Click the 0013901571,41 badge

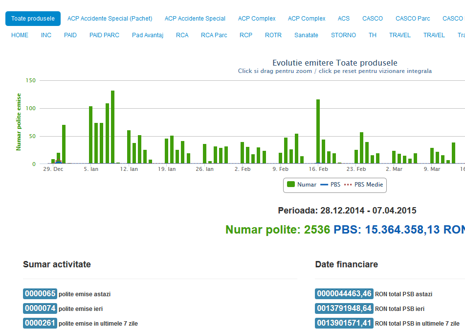click(344, 323)
